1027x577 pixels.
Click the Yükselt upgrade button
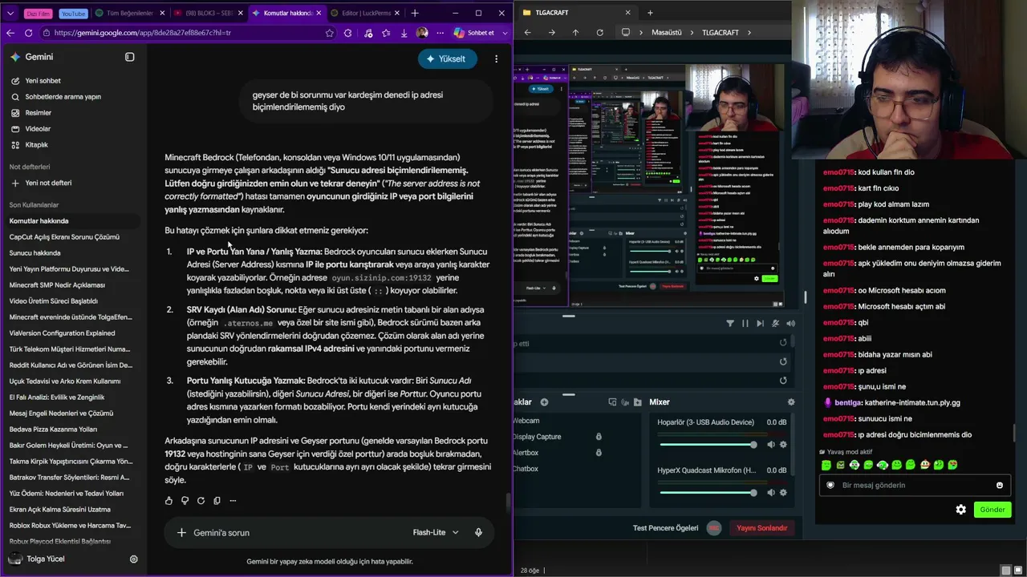tap(448, 59)
